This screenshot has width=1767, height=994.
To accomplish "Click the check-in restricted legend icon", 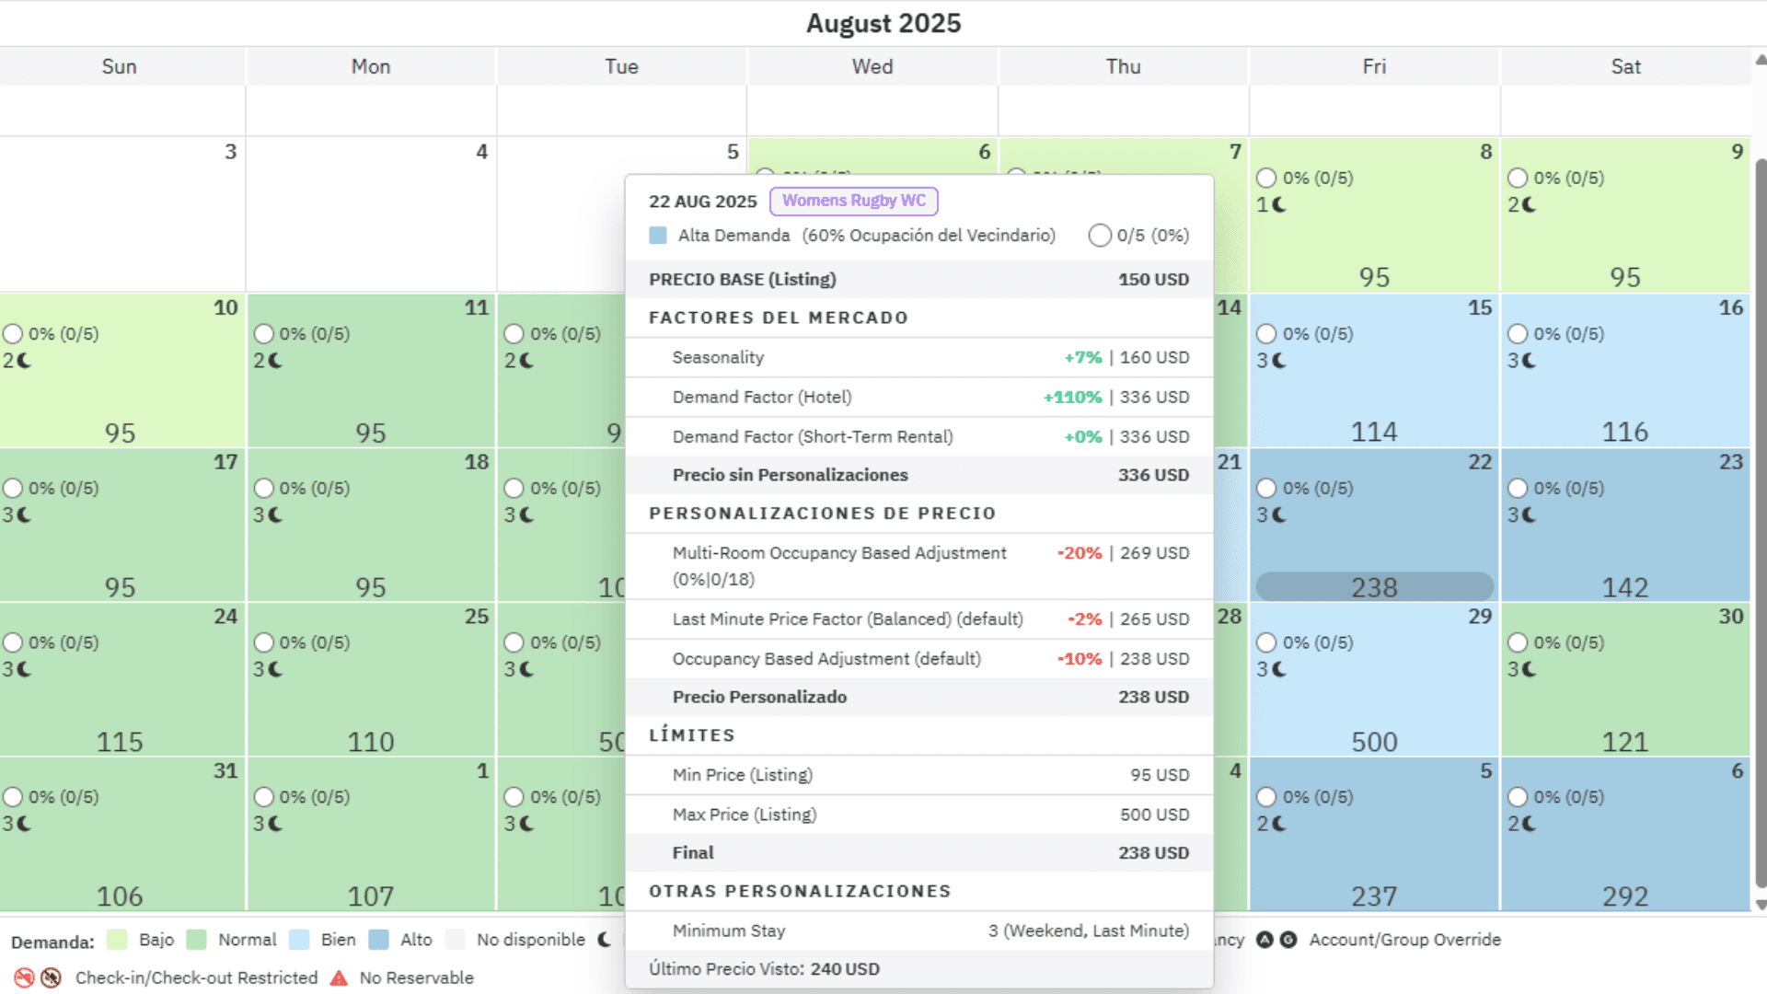I will pyautogui.click(x=24, y=978).
